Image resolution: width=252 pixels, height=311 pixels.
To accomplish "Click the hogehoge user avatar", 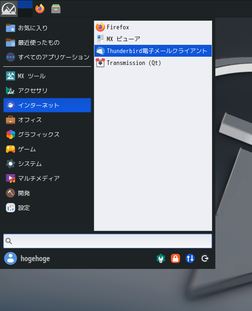I will (x=11, y=258).
